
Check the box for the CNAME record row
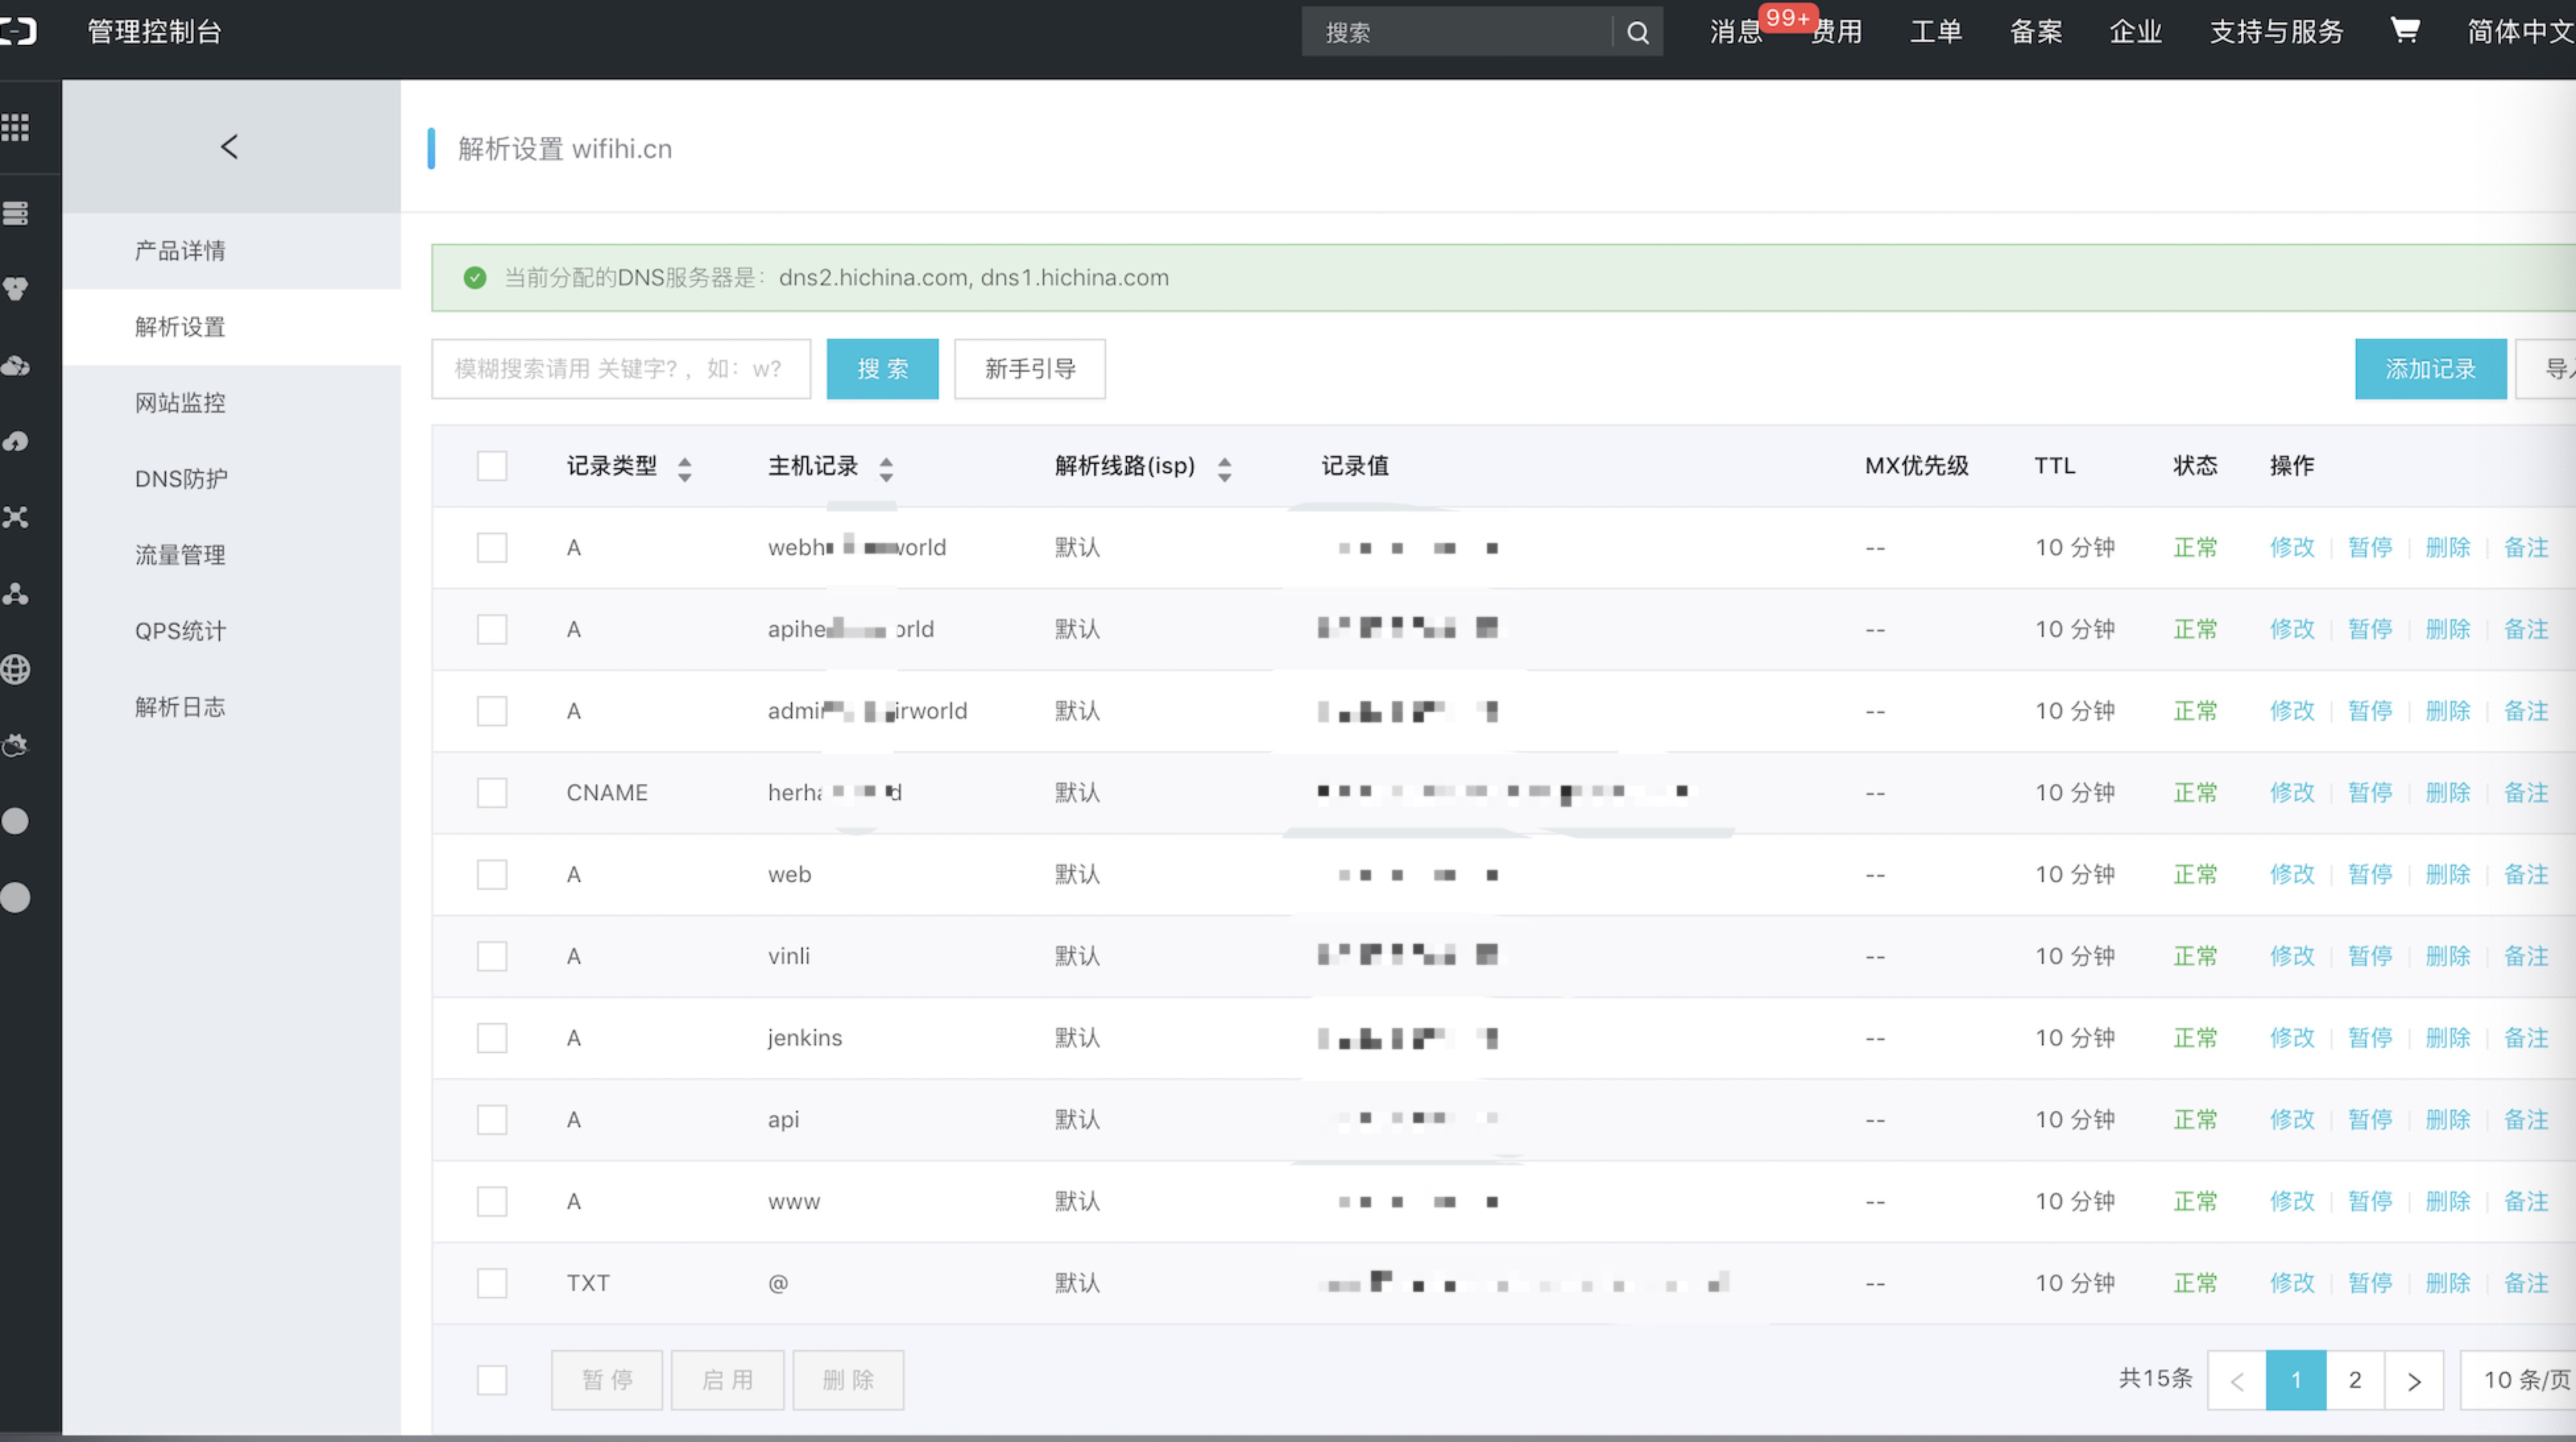coord(492,792)
